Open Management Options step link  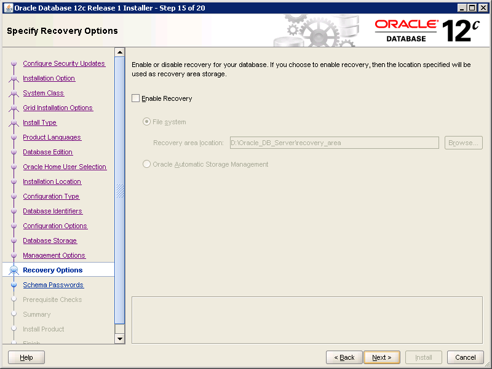pos(54,255)
